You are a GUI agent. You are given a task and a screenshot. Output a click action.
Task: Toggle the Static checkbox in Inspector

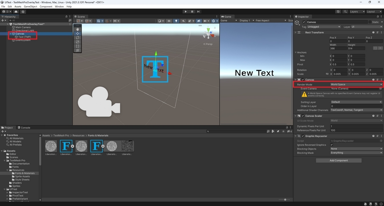click(x=370, y=22)
